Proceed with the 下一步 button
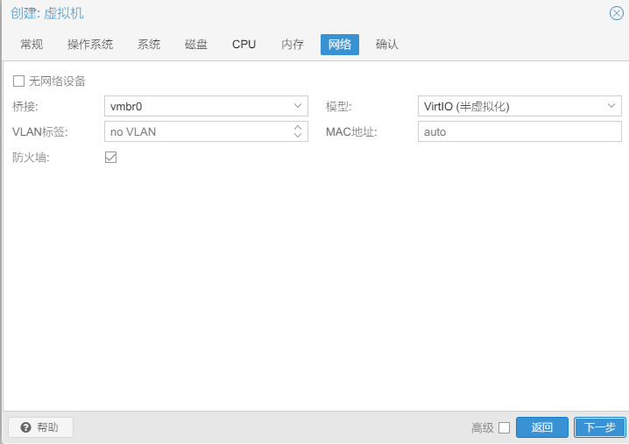Image resolution: width=629 pixels, height=444 pixels. (599, 427)
